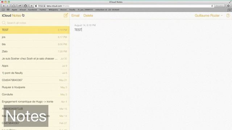Open Top Sites grid icon
This screenshot has width=232, height=130.
8,10
